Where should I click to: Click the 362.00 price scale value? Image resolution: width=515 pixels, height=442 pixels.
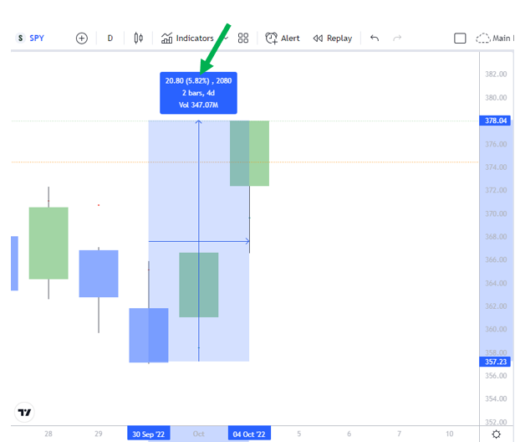496,306
